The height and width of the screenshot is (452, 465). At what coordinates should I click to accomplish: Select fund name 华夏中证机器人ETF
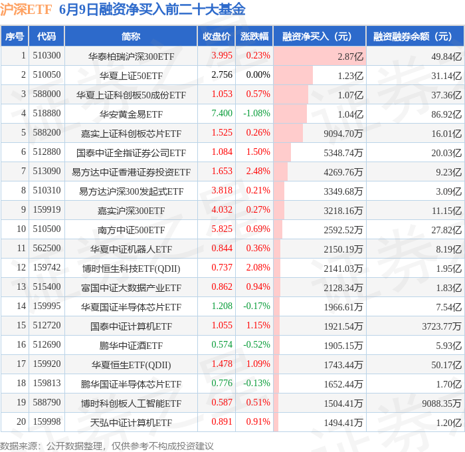[x=131, y=249]
